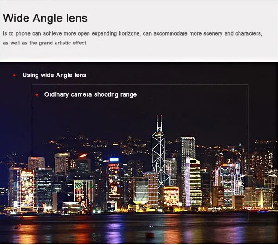Click the red bullet beside "Ordinary camera shooting range"
Viewport: 278px width, 245px height.
coord(37,95)
